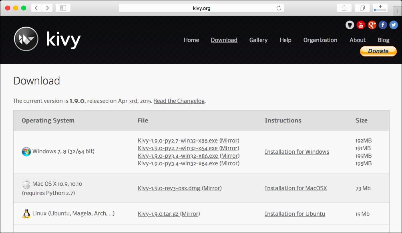Open the Organization menu item
The height and width of the screenshot is (233, 402).
pyautogui.click(x=320, y=40)
